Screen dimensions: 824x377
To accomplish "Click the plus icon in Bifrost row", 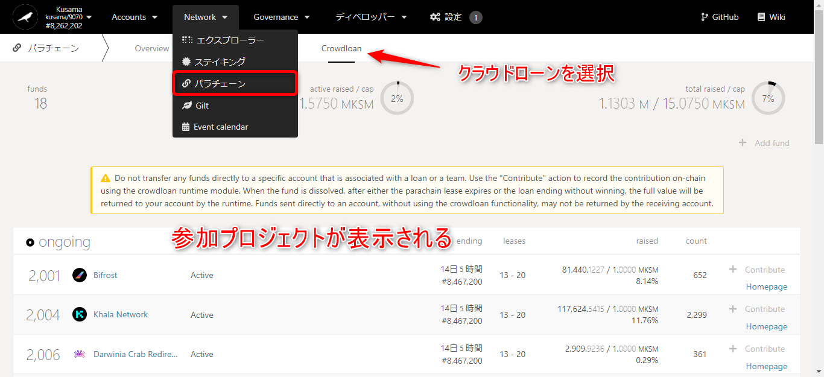I will tap(733, 269).
